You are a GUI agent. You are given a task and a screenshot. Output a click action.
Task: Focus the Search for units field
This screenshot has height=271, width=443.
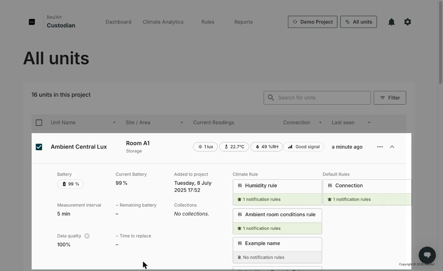click(x=317, y=98)
